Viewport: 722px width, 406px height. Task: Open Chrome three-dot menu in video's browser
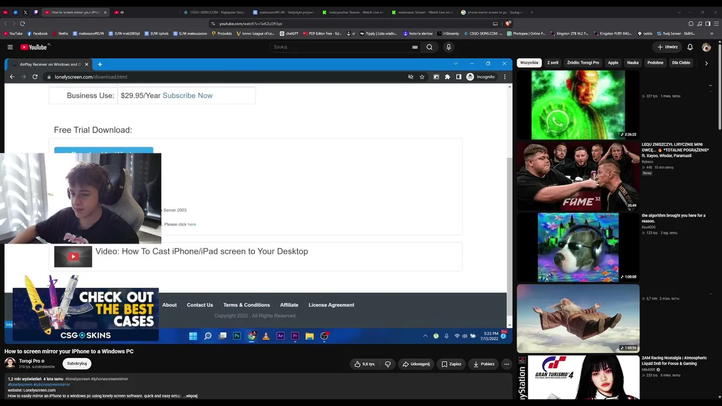pos(505,77)
